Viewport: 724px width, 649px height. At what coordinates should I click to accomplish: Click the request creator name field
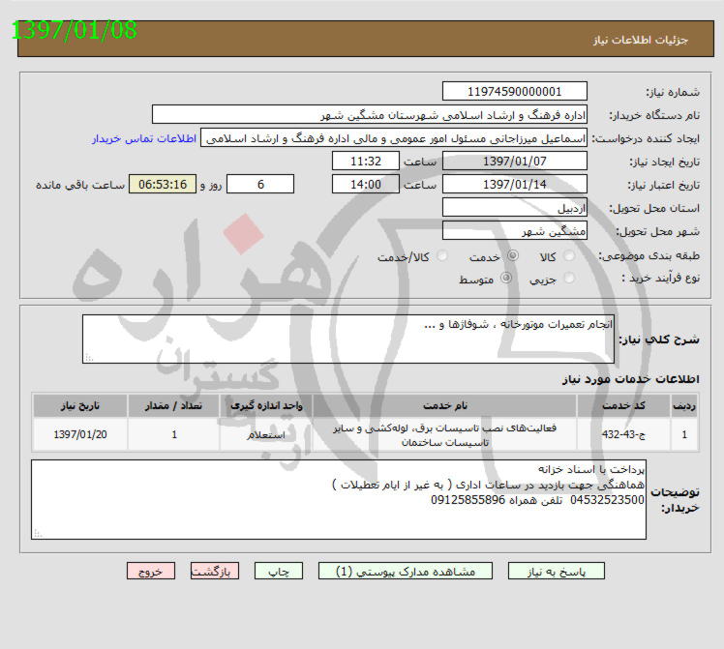(x=393, y=138)
